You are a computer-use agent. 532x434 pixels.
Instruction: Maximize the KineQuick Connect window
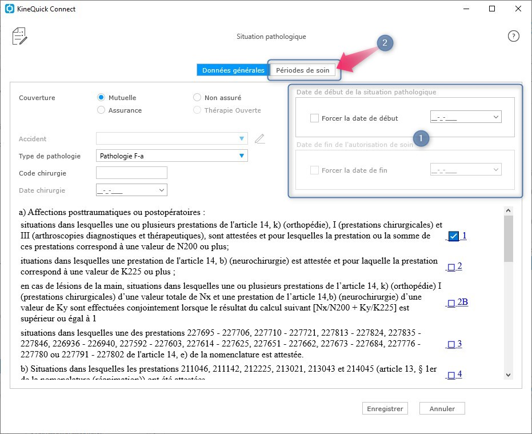(x=492, y=9)
